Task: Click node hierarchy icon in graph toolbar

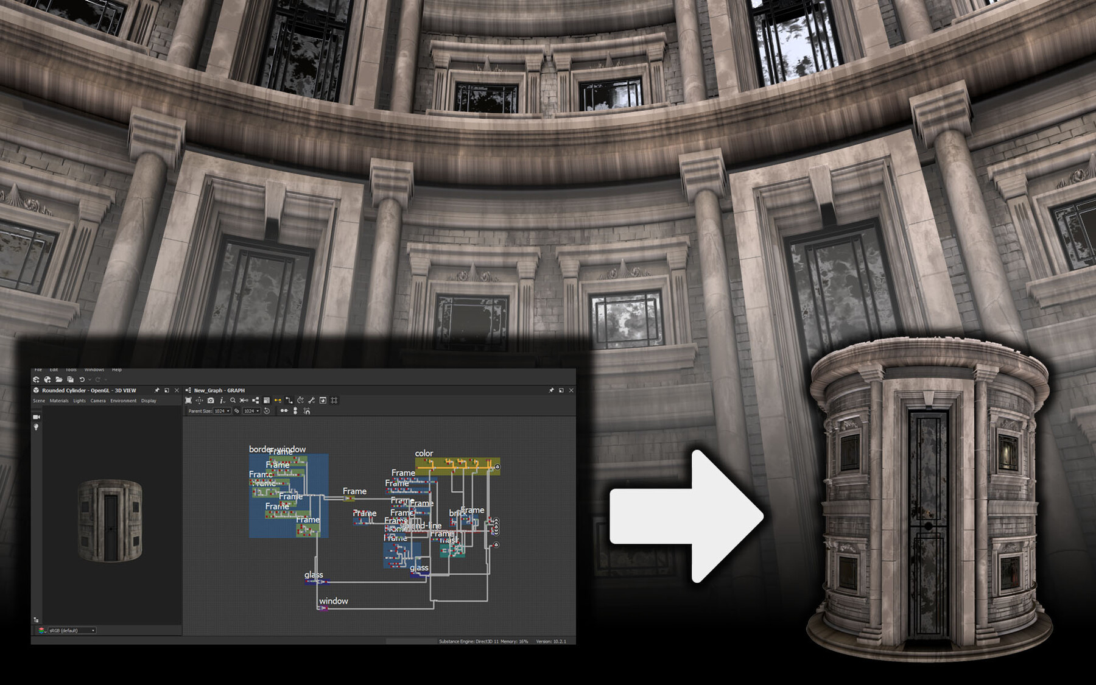Action: 255,400
